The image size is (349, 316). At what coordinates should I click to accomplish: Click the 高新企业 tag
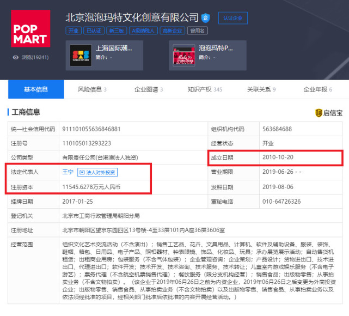pyautogui.click(x=173, y=31)
